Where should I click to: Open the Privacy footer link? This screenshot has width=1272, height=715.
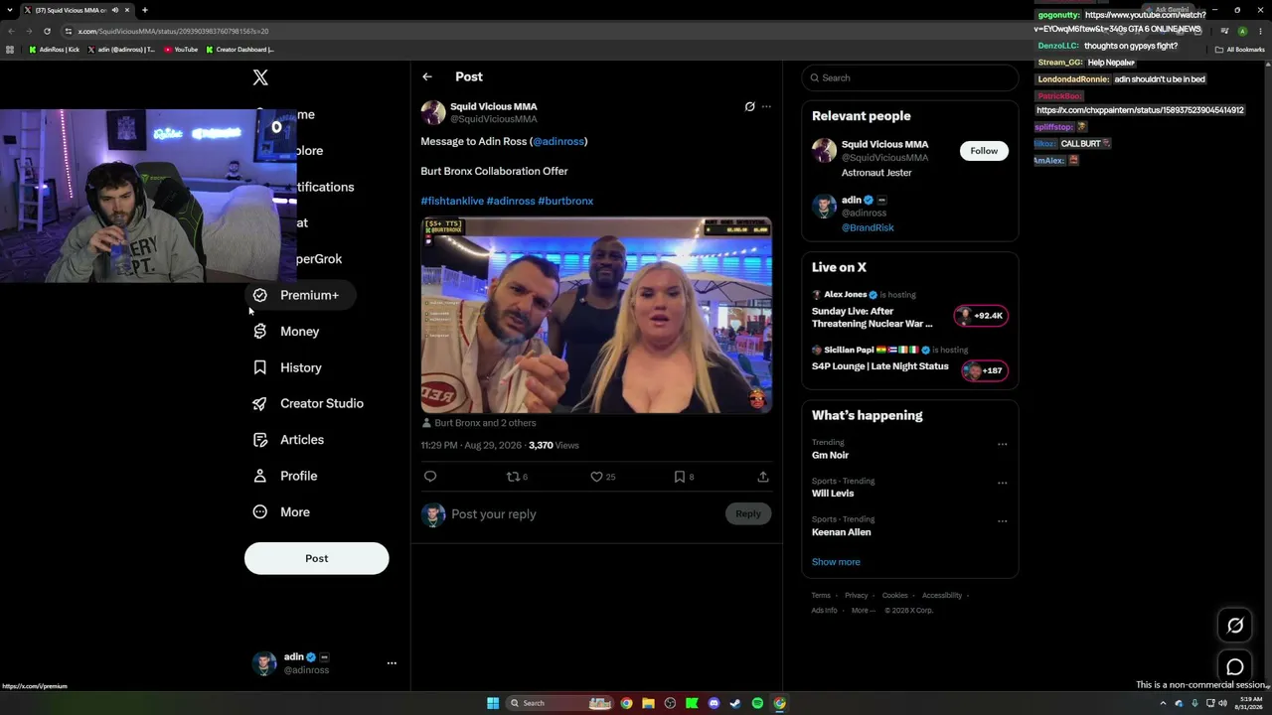coord(857,596)
